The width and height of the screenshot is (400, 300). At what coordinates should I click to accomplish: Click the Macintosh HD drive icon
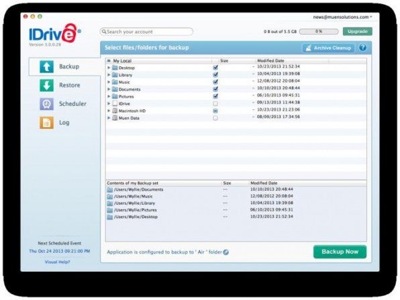[x=115, y=111]
